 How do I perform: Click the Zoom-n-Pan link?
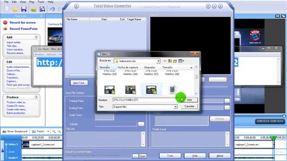click(x=14, y=71)
